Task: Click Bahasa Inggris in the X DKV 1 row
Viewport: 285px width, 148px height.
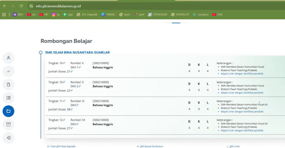Action: tap(103, 67)
